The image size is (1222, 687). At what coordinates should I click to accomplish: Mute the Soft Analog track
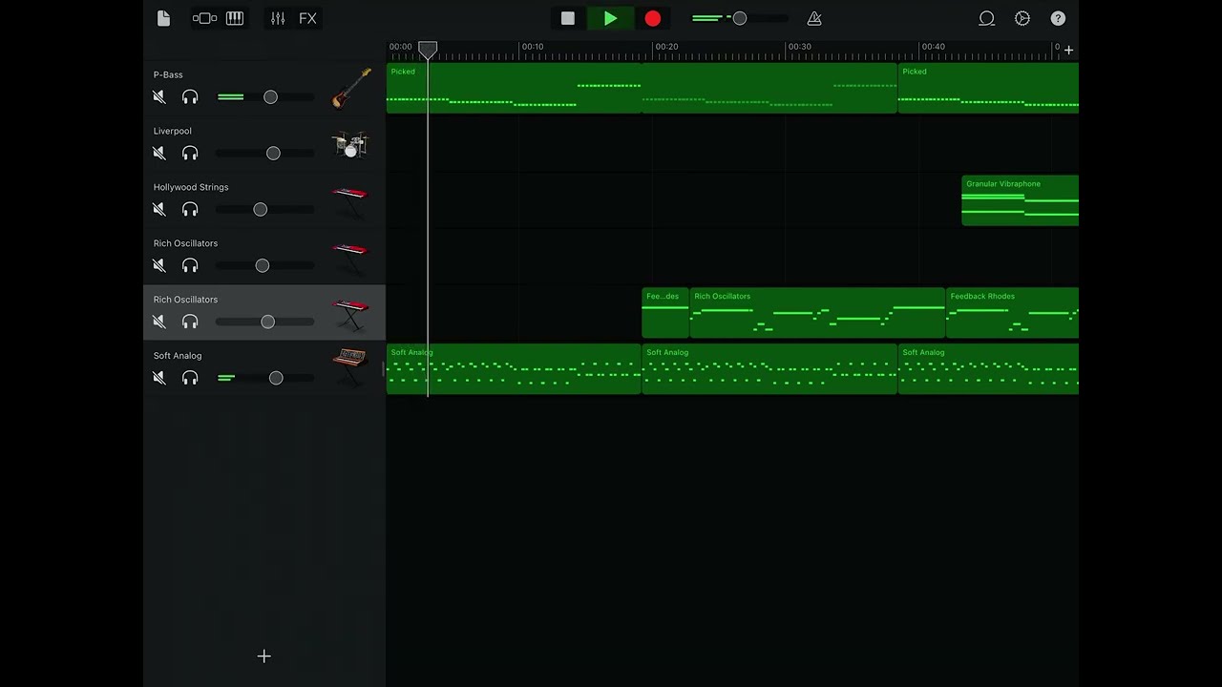(159, 378)
